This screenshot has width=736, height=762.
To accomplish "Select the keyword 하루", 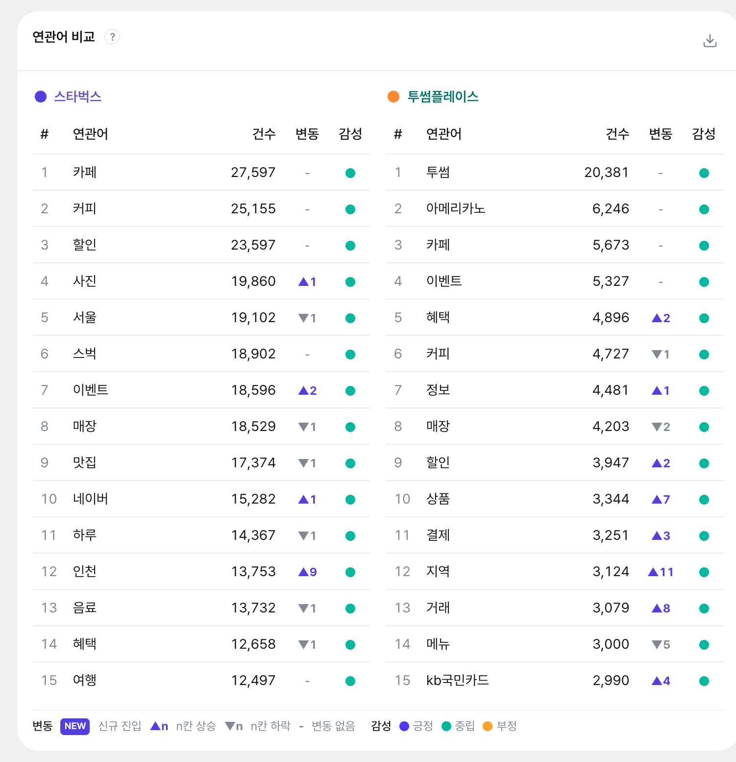I will point(85,535).
